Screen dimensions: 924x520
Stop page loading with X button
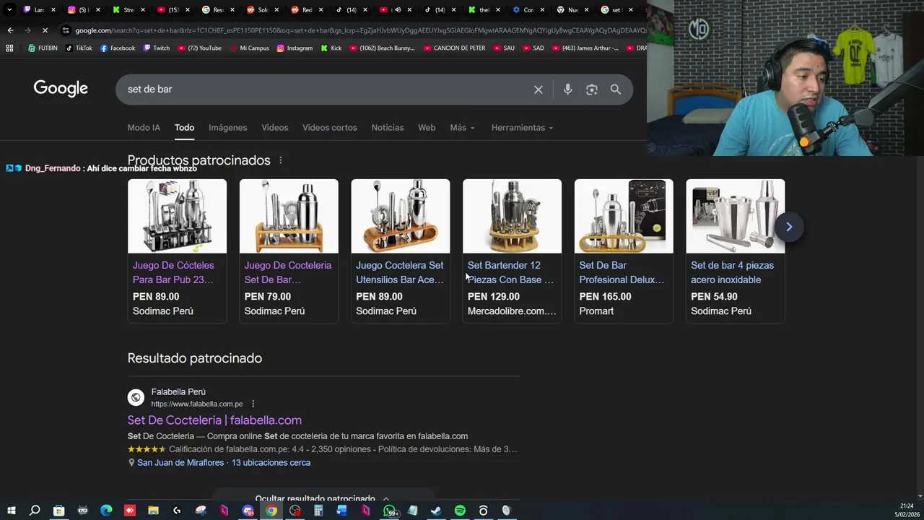coord(45,30)
